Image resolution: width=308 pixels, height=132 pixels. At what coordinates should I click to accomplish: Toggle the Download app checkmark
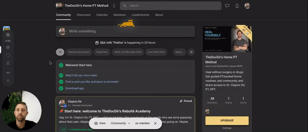[x=61, y=88]
